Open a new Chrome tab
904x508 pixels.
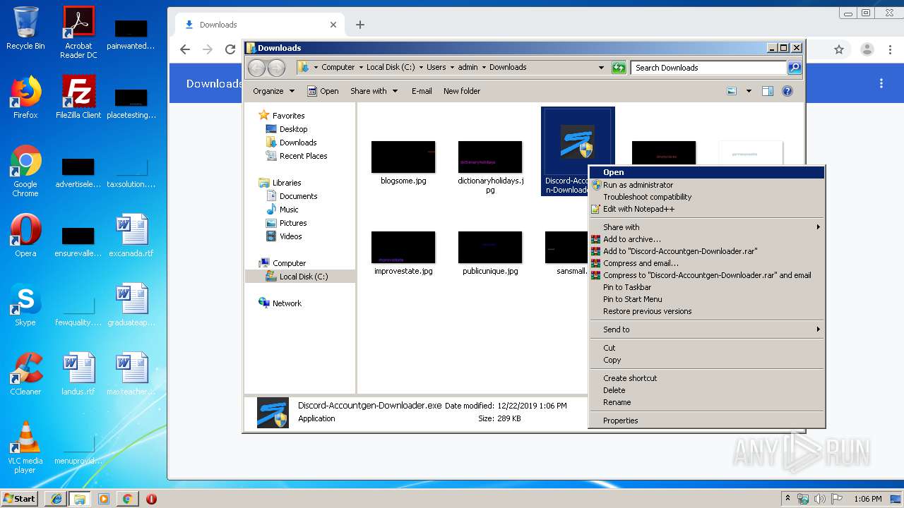(x=360, y=25)
